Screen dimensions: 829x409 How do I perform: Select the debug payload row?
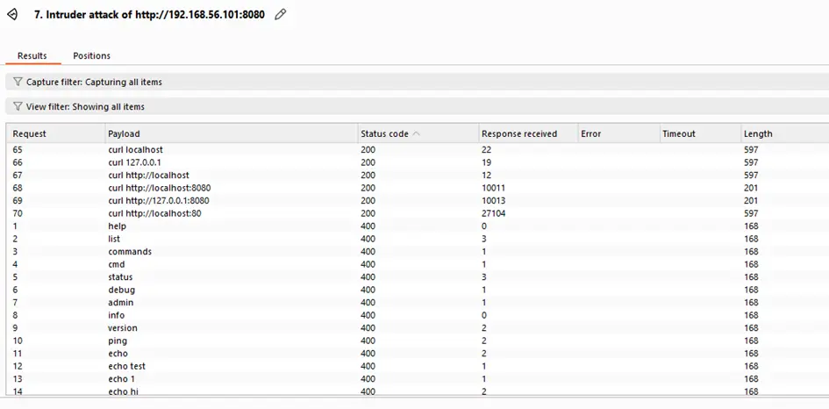418,290
